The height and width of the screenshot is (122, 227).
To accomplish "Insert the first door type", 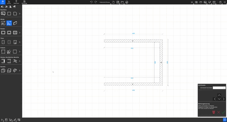I will tap(3, 42).
